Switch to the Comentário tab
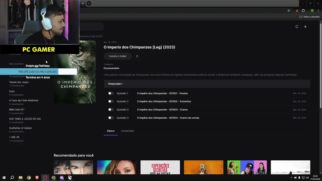 [128, 131]
